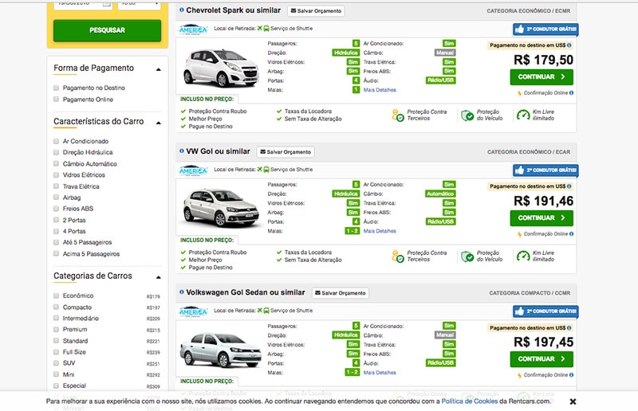The width and height of the screenshot is (638, 411).
Task: Click Proteção do Veículo shield icon on VW Gol card
Action: [x=467, y=256]
